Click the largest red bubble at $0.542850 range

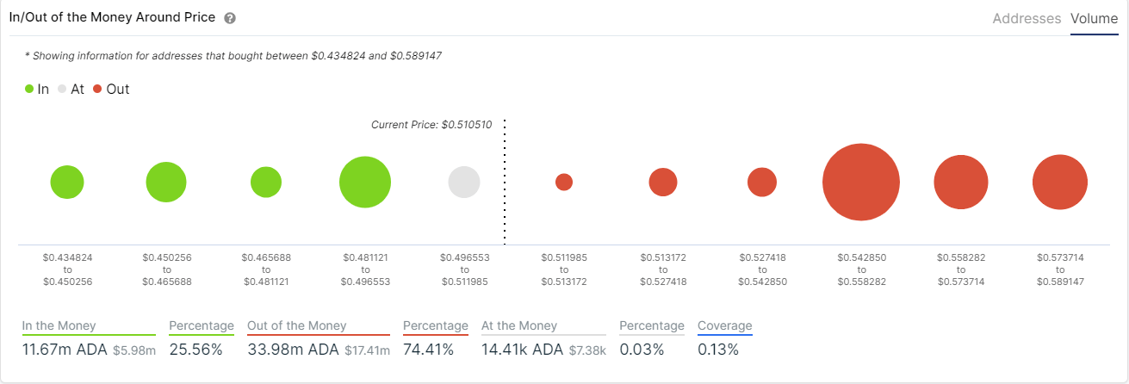pyautogui.click(x=861, y=183)
